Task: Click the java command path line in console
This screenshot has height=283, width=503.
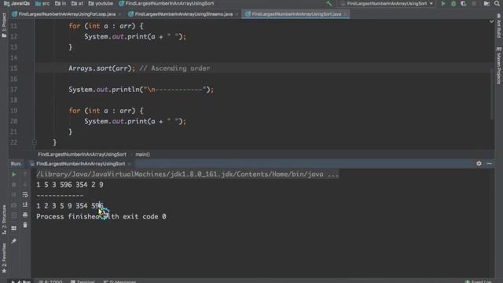Action: click(187, 175)
